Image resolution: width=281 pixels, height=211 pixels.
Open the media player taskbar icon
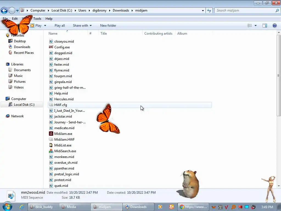click(160, 207)
